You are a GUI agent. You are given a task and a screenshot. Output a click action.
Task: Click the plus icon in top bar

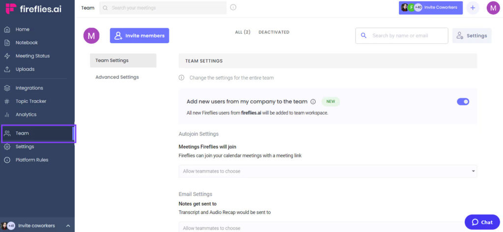[x=473, y=8]
